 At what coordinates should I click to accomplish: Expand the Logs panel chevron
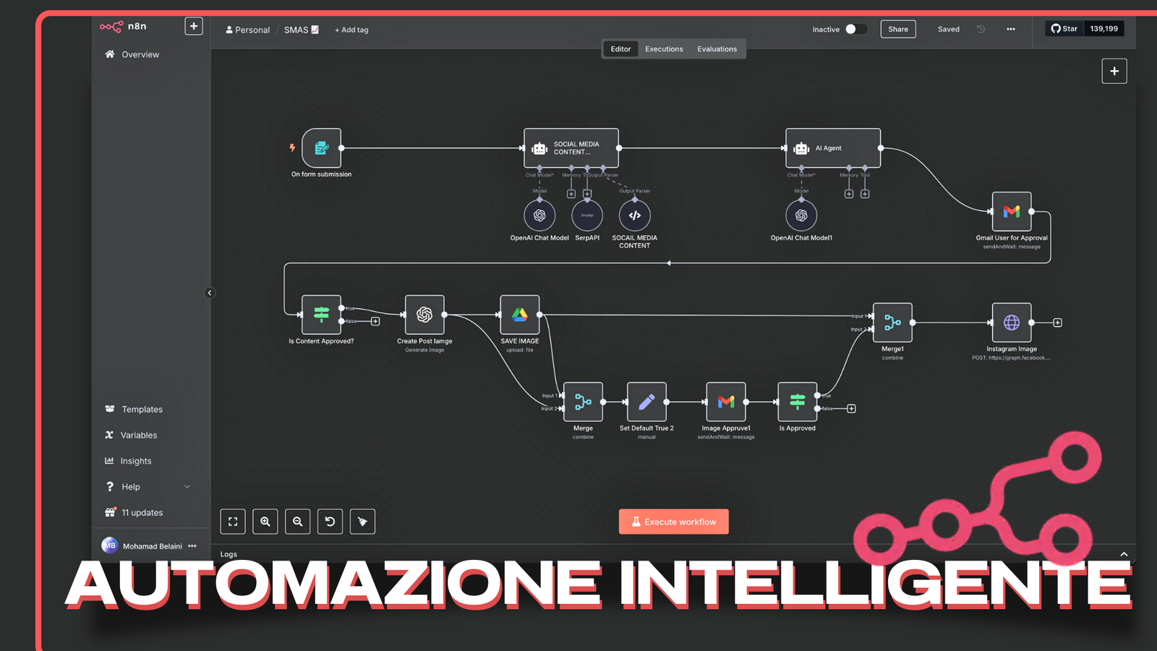pyautogui.click(x=1124, y=554)
